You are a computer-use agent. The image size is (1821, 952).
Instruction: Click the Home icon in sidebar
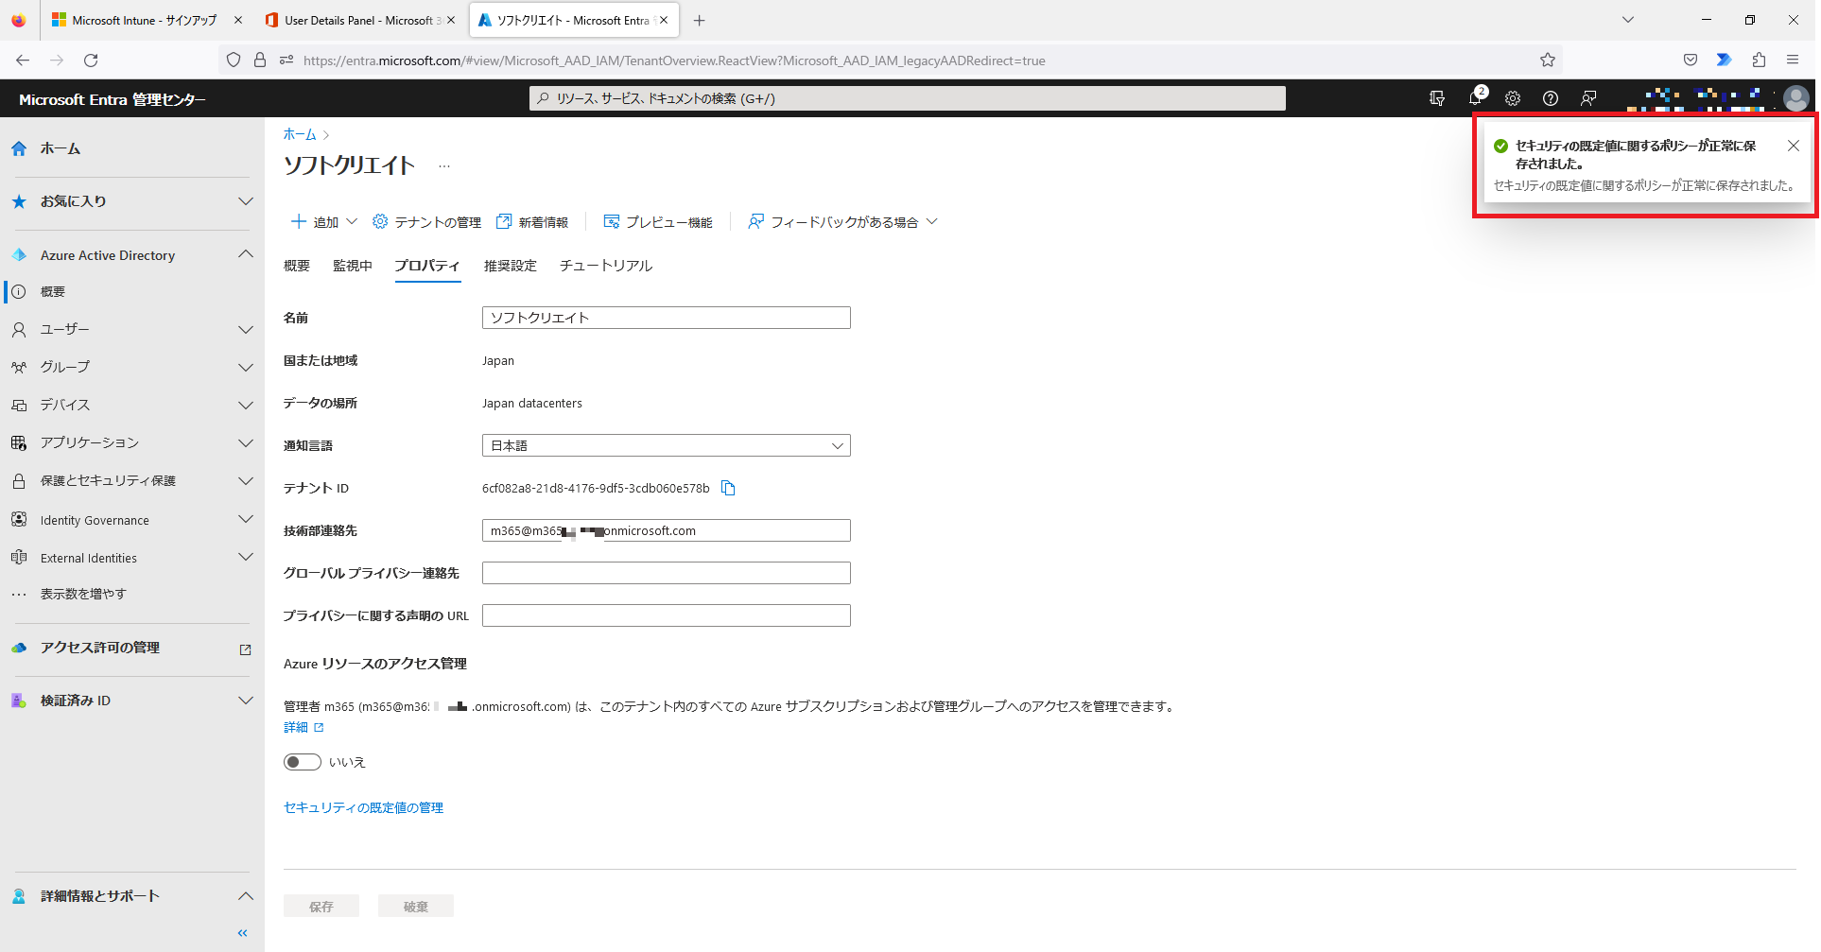(19, 148)
